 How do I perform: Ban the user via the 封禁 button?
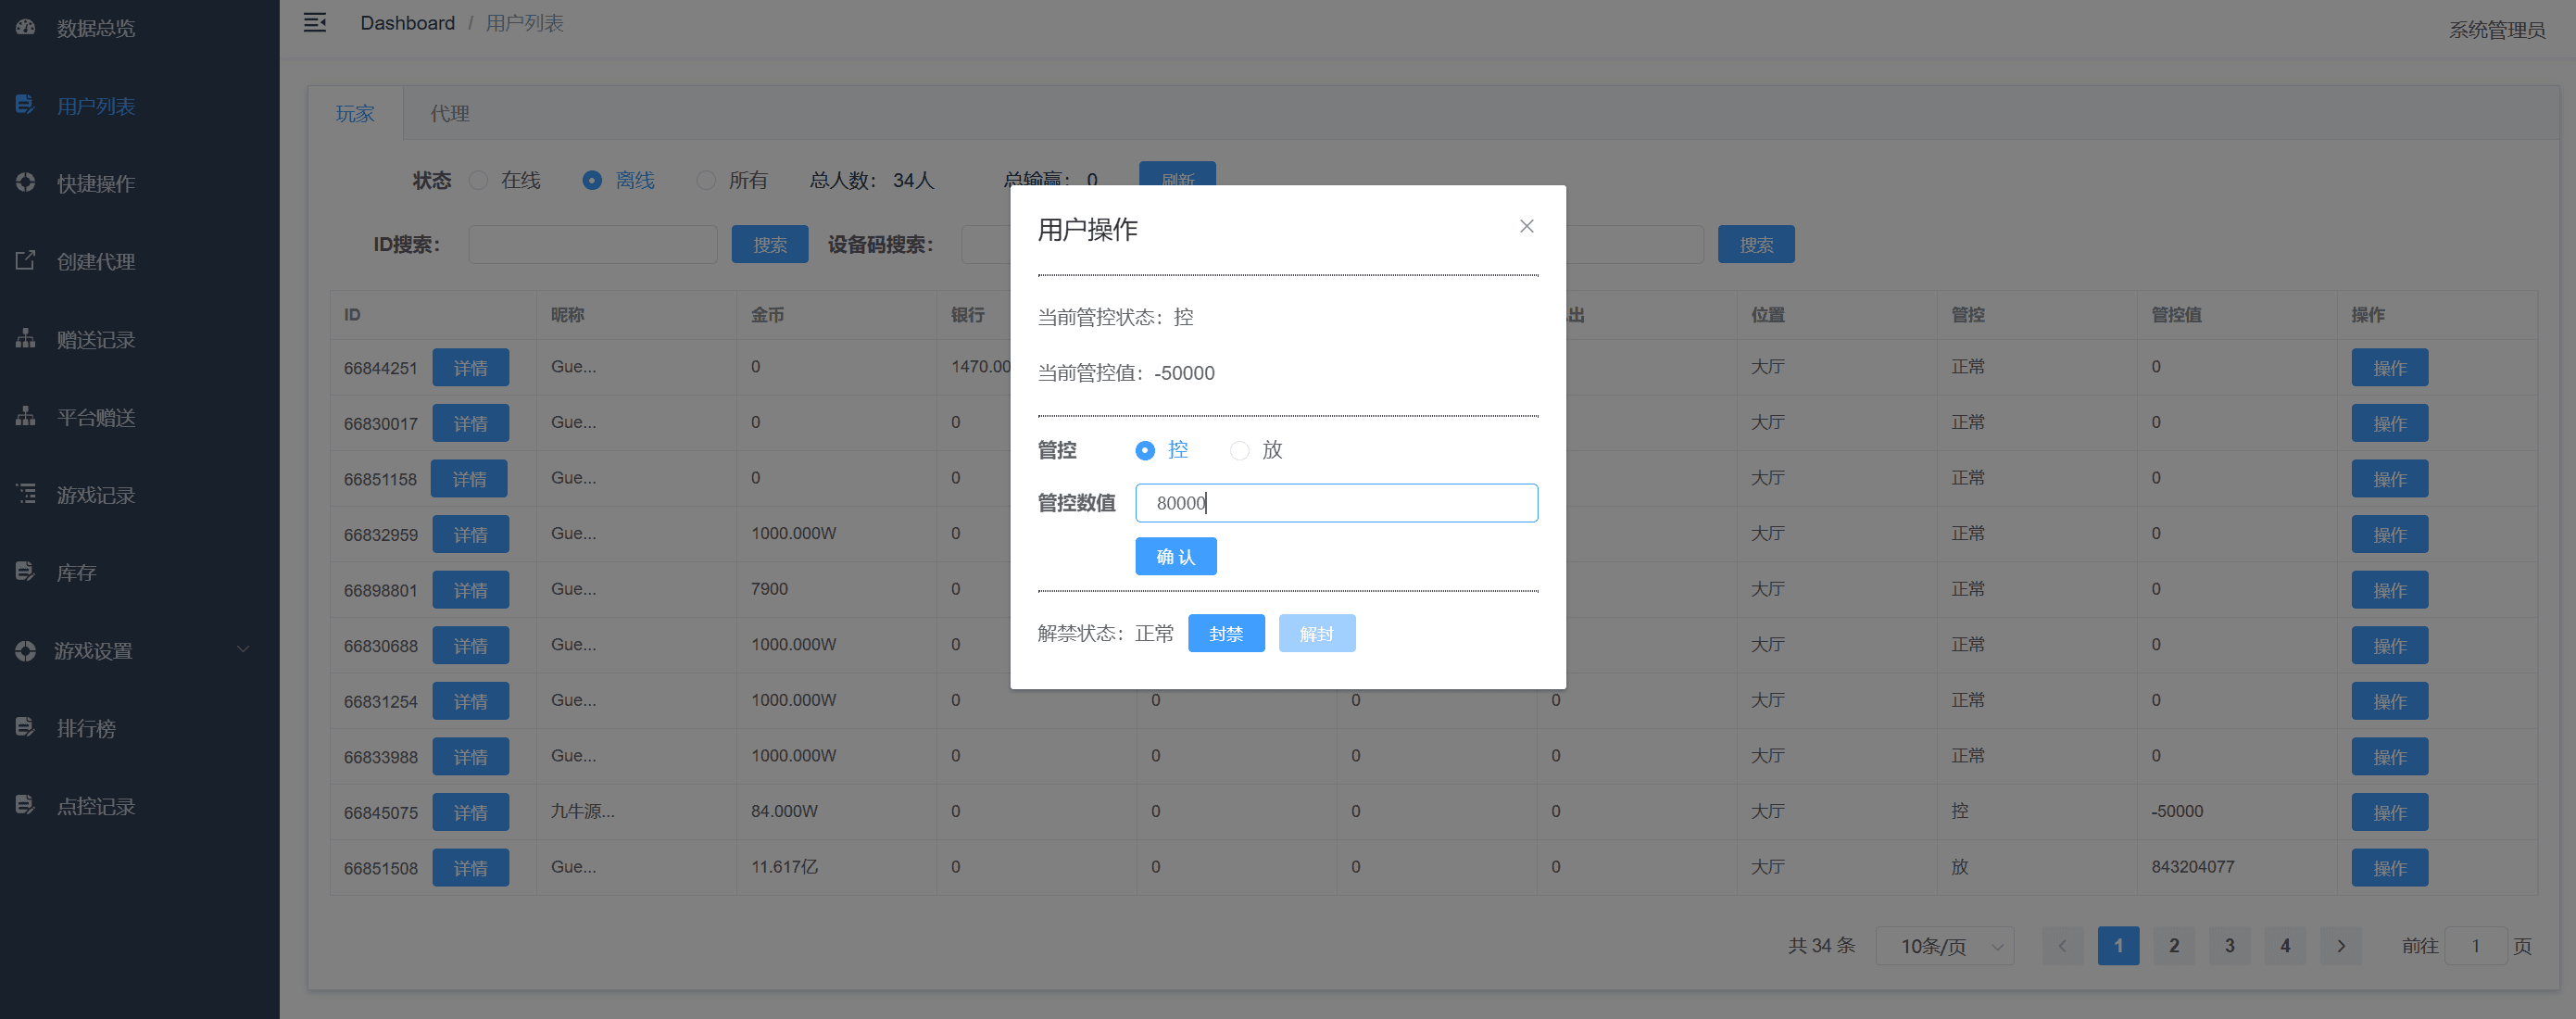[1226, 632]
